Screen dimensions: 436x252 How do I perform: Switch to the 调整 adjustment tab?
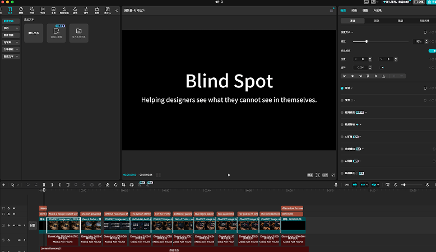(365, 10)
